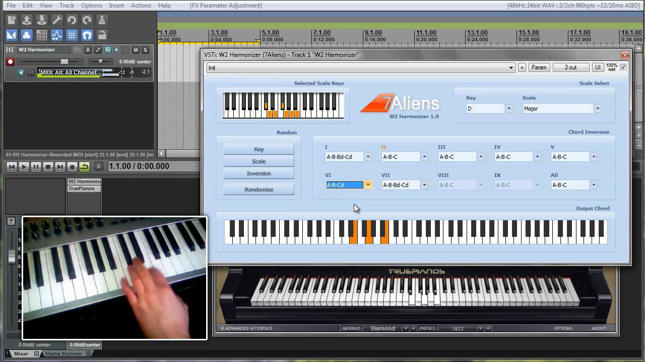Open track routing I/O icon
Image resolution: width=645 pixels, height=362 pixels.
pyautogui.click(x=88, y=50)
